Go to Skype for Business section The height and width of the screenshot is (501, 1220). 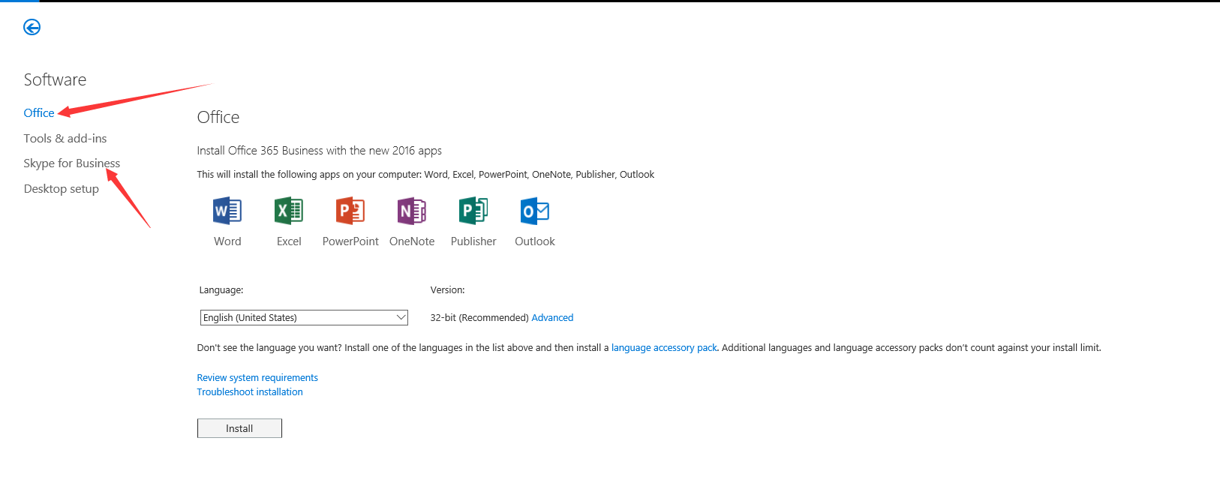click(72, 163)
